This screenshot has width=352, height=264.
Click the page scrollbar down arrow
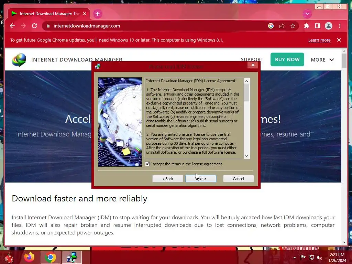point(344,242)
